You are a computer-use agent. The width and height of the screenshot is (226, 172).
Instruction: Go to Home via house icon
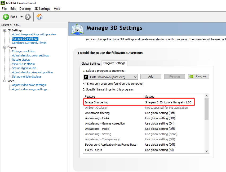(x=39, y=17)
